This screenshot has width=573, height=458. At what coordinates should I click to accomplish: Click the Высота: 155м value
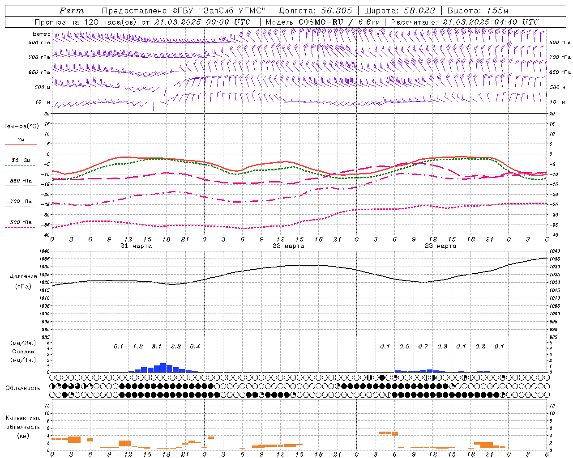tap(478, 11)
